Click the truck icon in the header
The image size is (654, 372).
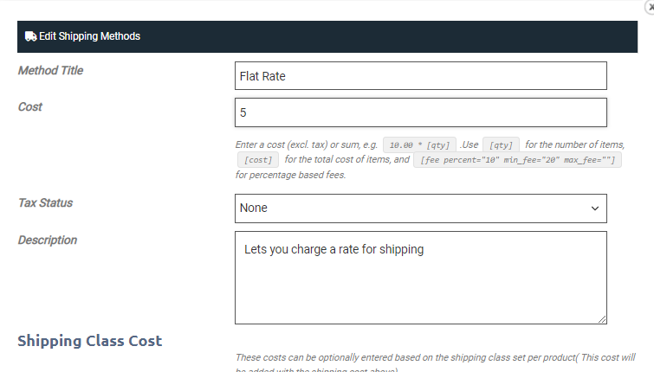pyautogui.click(x=30, y=36)
